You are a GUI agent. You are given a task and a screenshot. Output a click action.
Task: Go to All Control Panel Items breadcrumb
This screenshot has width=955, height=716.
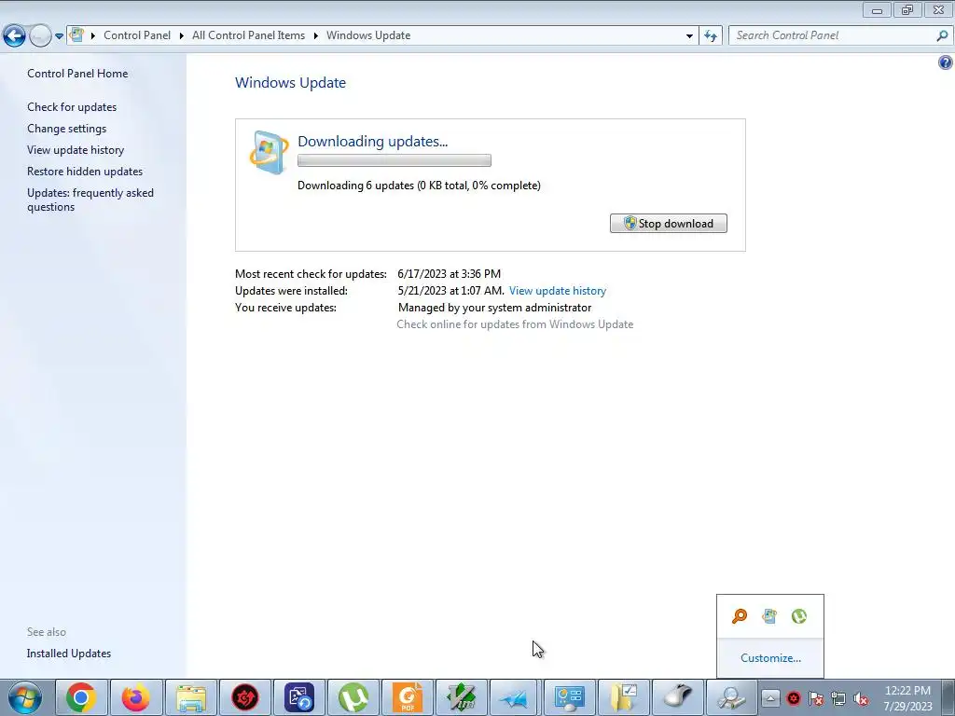pos(248,35)
